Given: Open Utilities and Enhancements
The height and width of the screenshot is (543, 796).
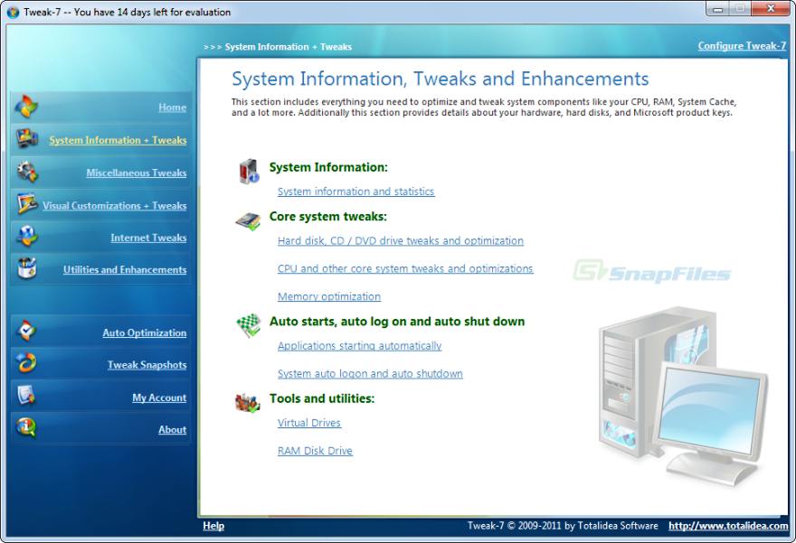Looking at the screenshot, I should 125,270.
